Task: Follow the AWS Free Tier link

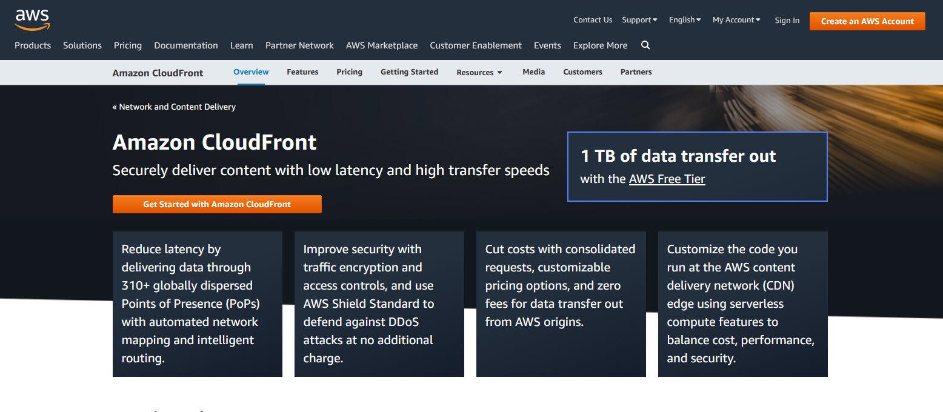Action: pos(667,179)
